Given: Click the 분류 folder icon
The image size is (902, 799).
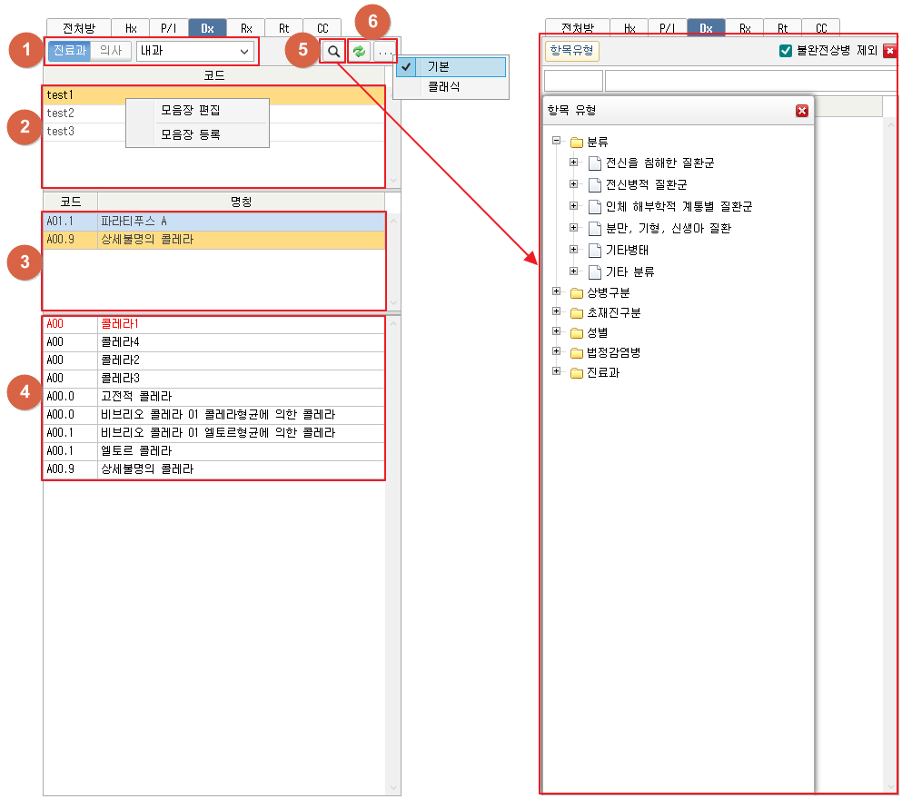Looking at the screenshot, I should (576, 143).
